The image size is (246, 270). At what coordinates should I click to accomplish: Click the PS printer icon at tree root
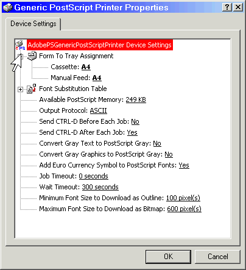pos(21,45)
